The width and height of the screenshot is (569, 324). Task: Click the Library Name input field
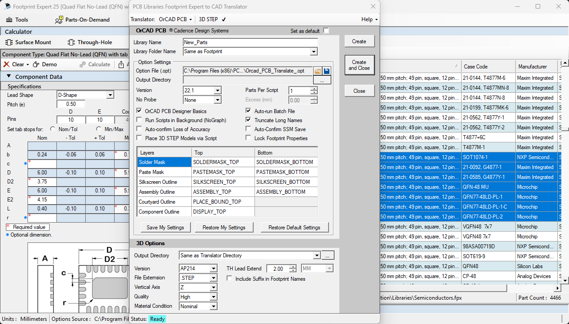point(250,42)
